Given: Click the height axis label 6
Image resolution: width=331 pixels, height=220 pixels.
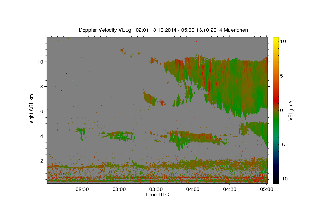Looking at the screenshot, I should point(42,111).
